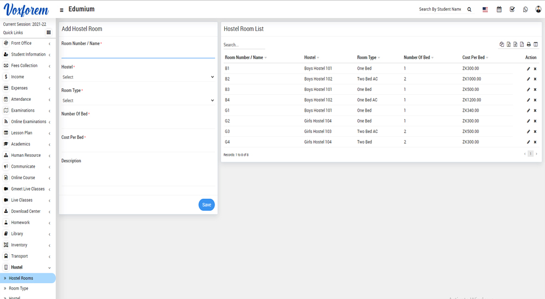
Task: Delete room G4 from the list
Action: [x=535, y=142]
